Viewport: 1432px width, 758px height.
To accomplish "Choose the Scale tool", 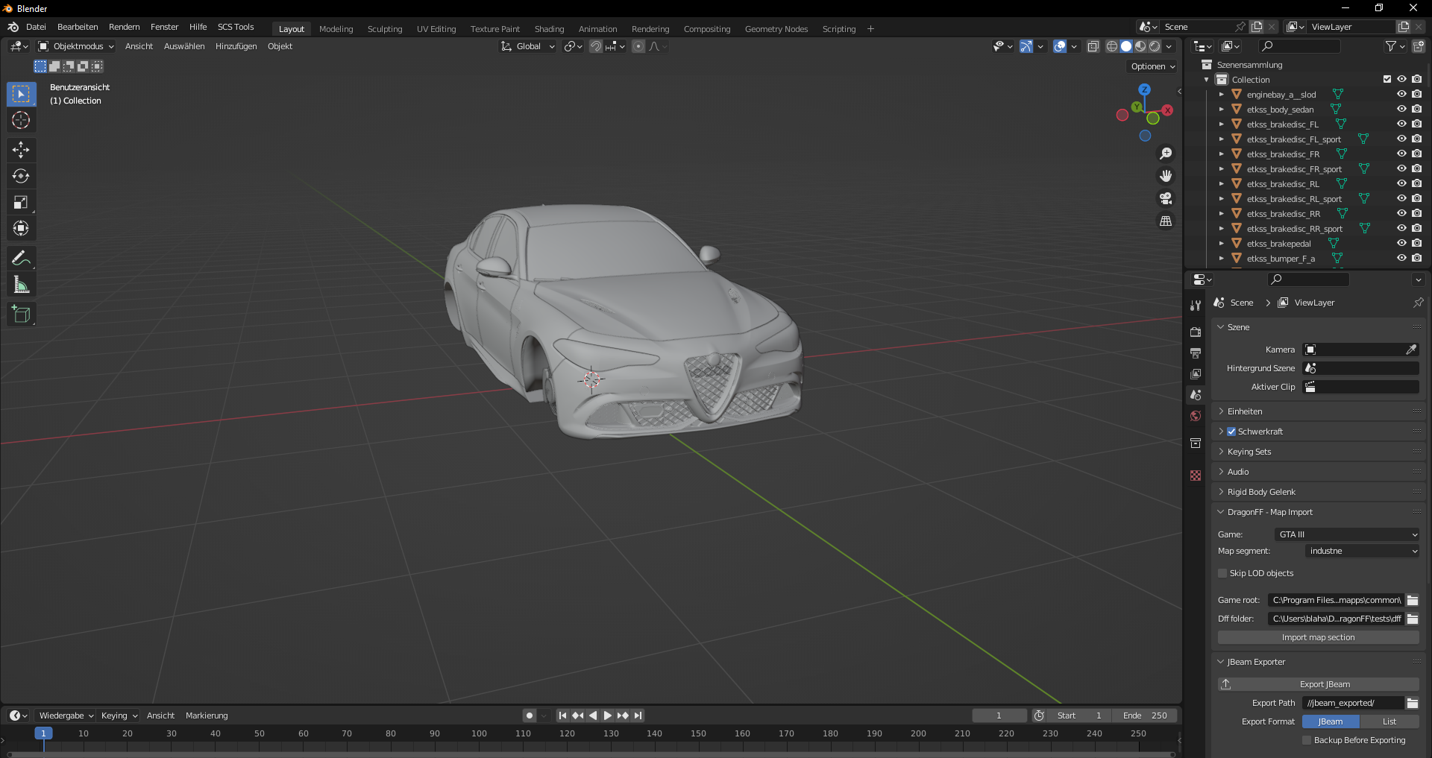I will pyautogui.click(x=21, y=202).
